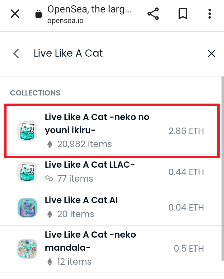Close the browser tab with X
224x279 pixels.
click(x=15, y=14)
